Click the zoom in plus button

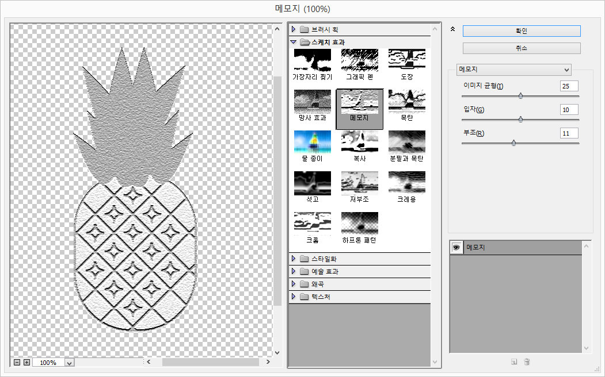click(x=26, y=363)
